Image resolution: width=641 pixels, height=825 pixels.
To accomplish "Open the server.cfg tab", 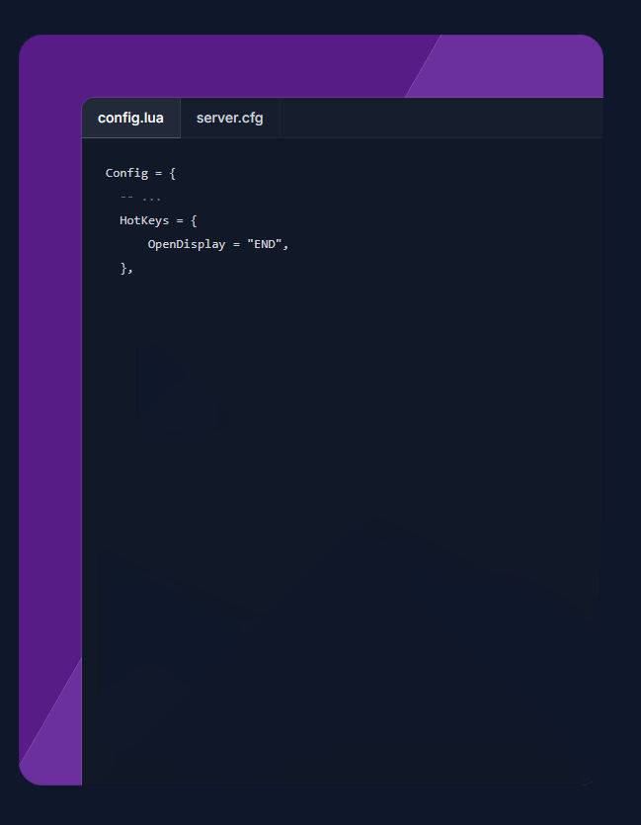I will 230,118.
